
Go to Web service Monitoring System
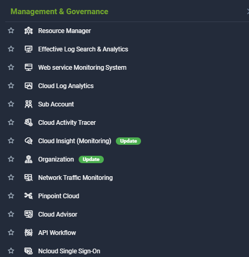coord(82,68)
